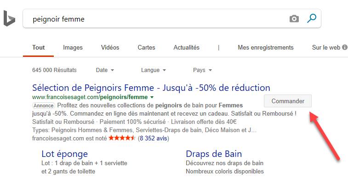Expand the Pays filter dropdown

pyautogui.click(x=203, y=70)
